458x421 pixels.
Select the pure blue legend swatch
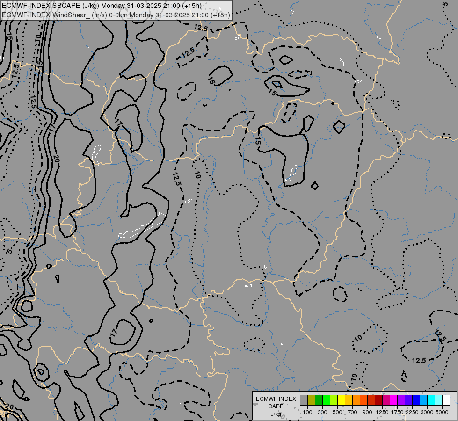416,400
